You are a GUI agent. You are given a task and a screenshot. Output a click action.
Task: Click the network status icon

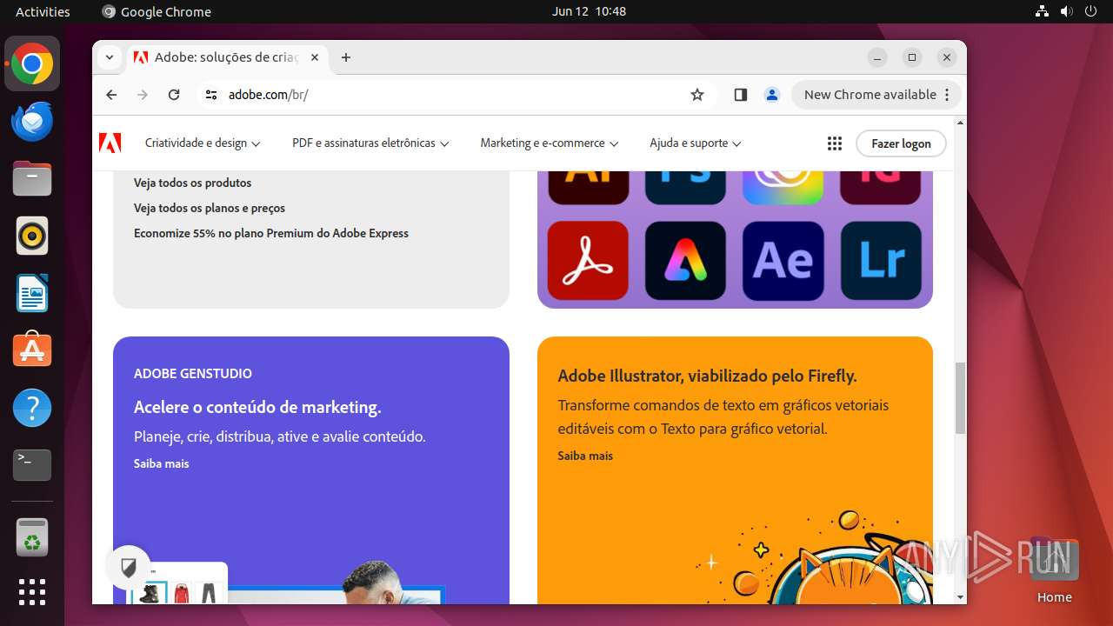coord(1043,11)
